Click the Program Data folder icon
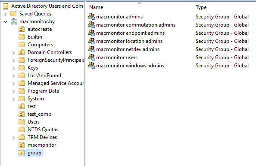Screen dimensions: 256x166 (22, 91)
